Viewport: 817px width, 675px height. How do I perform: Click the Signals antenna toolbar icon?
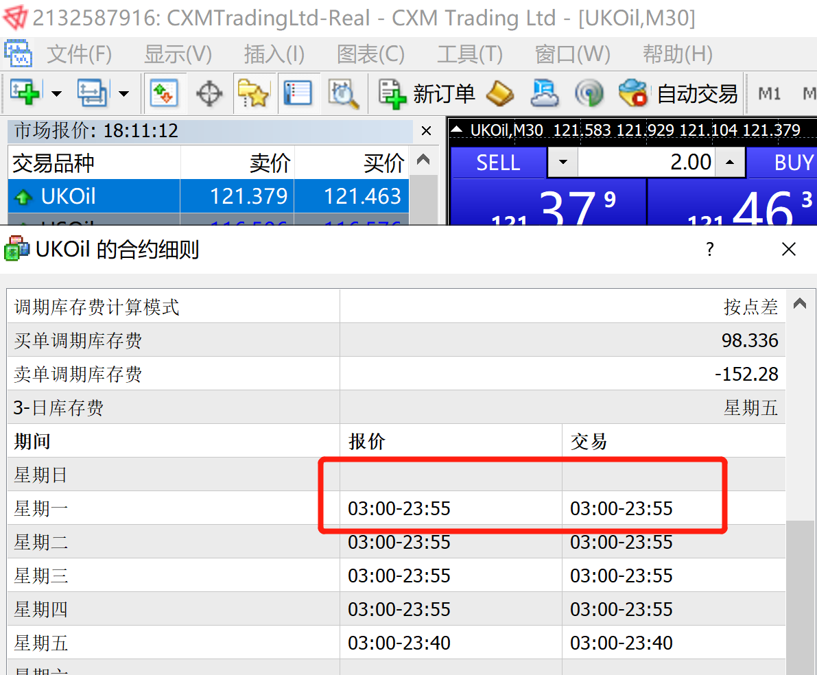click(589, 94)
